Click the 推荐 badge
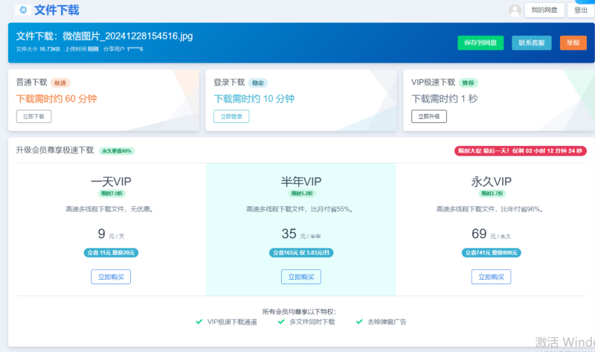 coord(469,83)
